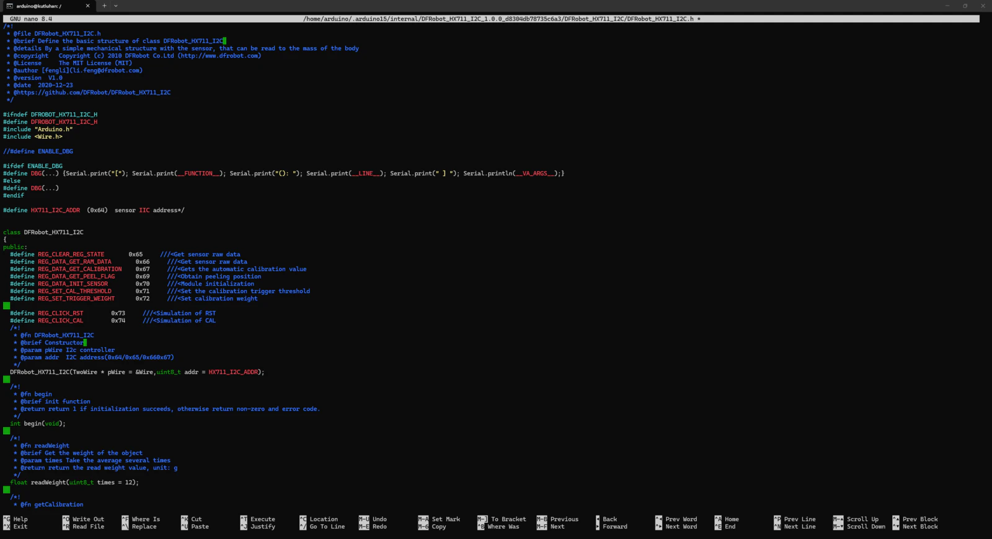Click the Redo shortcut label
Screen dimensions: 992x539
click(x=379, y=527)
